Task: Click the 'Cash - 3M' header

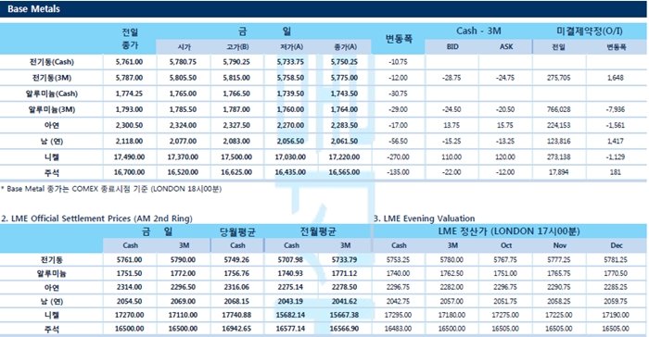Action: click(x=478, y=31)
